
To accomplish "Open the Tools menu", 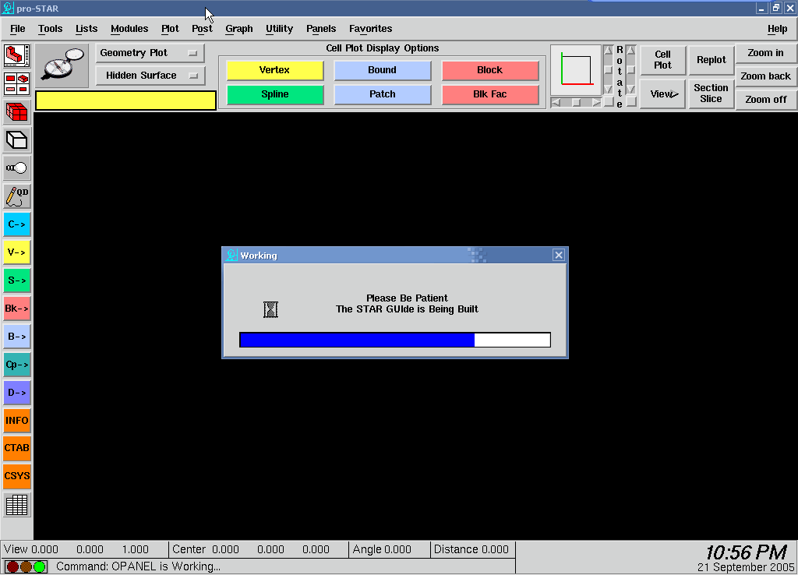I will point(50,29).
